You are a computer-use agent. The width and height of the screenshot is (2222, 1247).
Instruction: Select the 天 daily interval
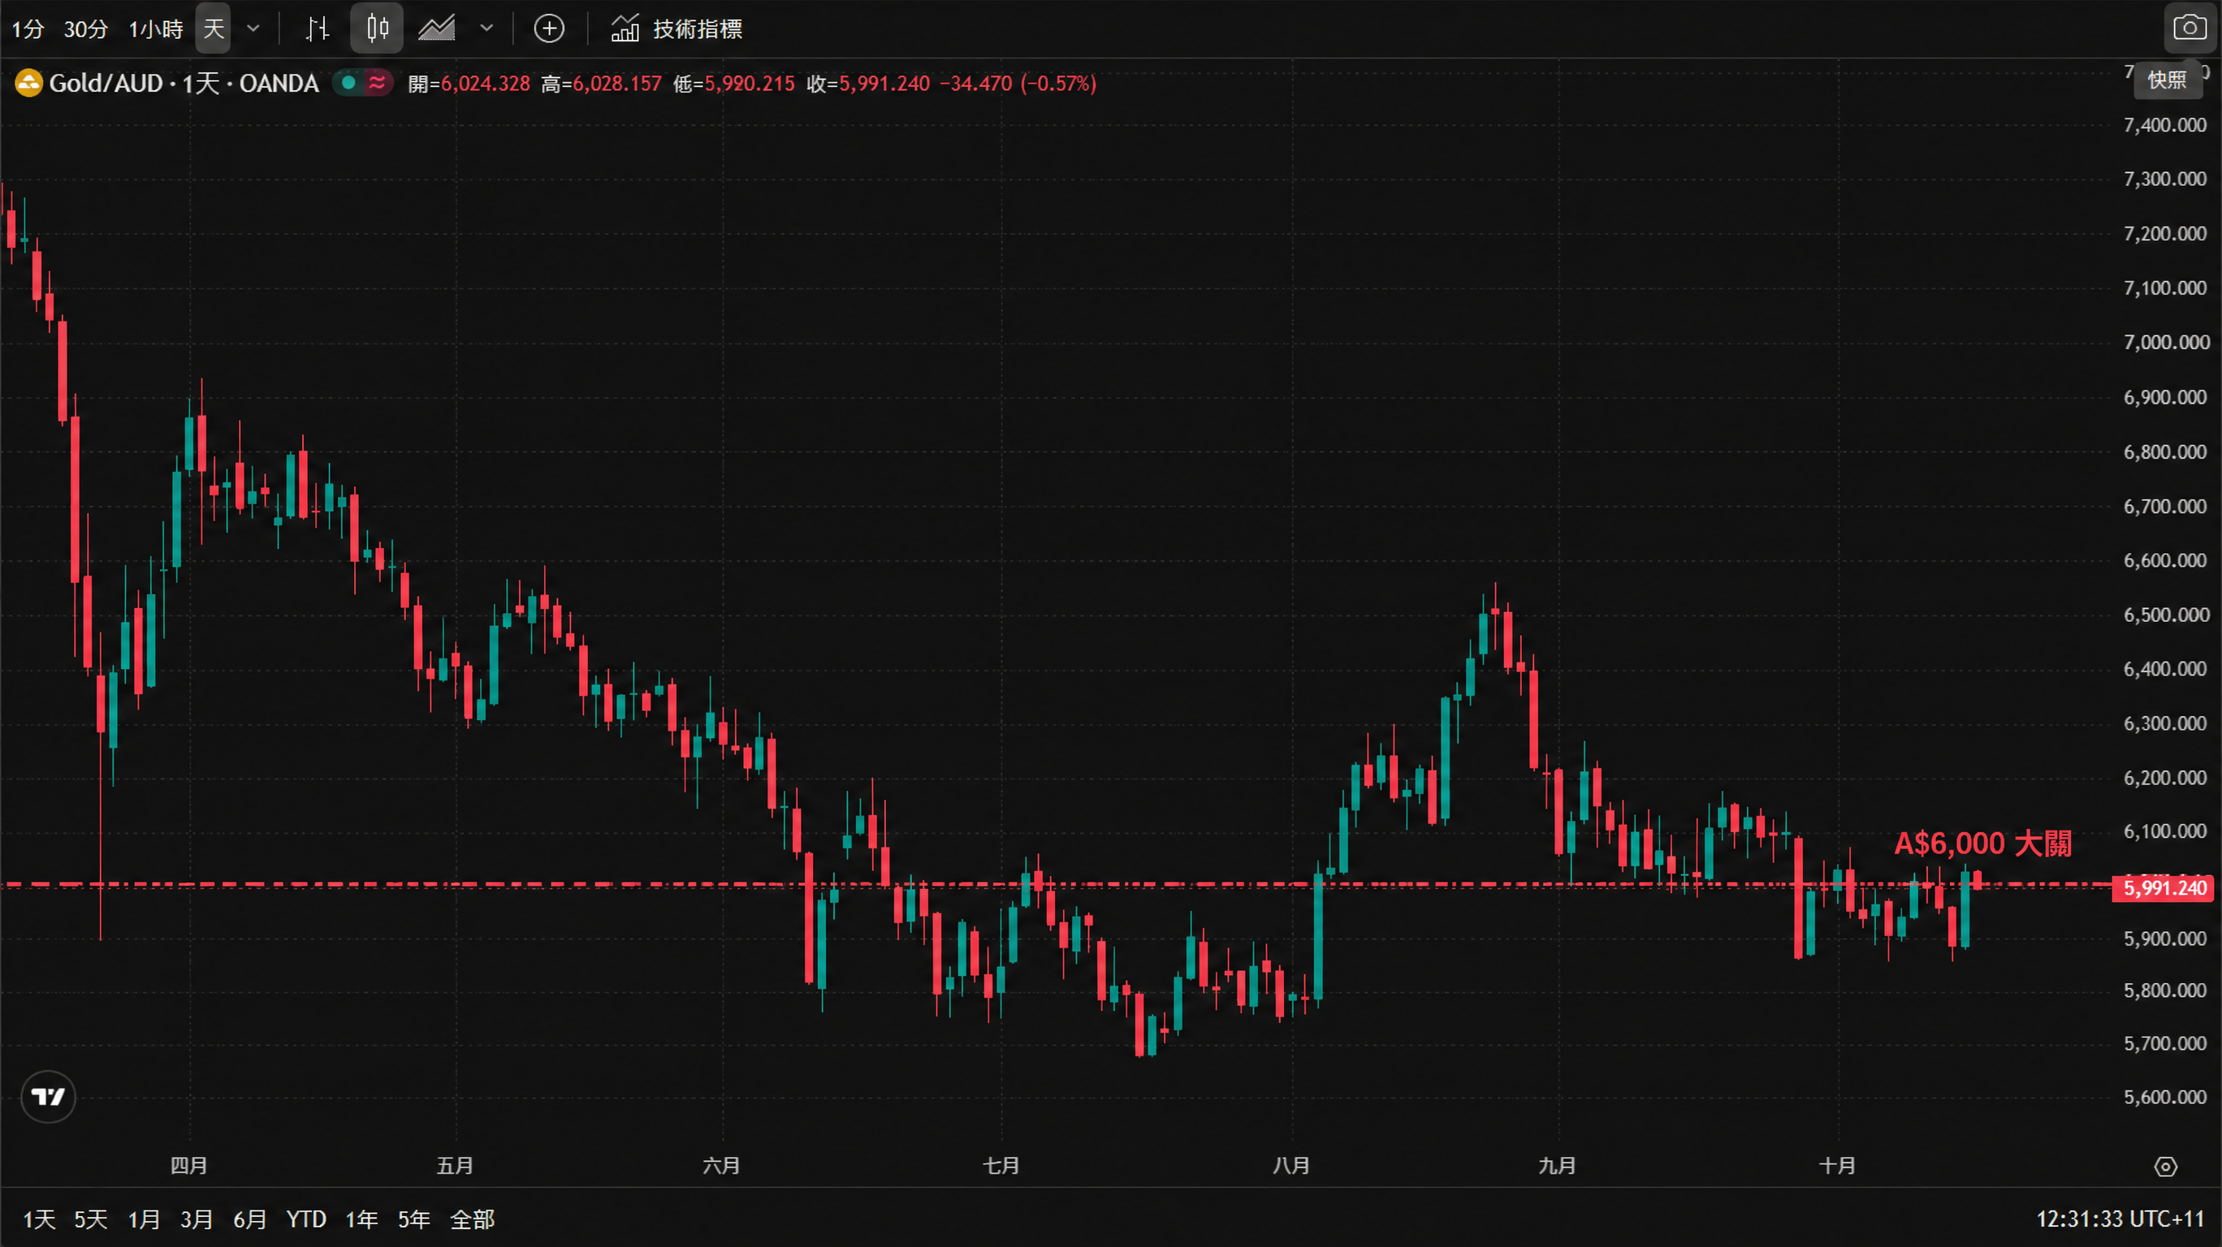point(213,28)
